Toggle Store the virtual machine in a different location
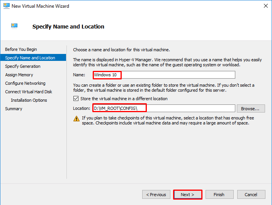This screenshot has height=205, width=272. click(76, 99)
